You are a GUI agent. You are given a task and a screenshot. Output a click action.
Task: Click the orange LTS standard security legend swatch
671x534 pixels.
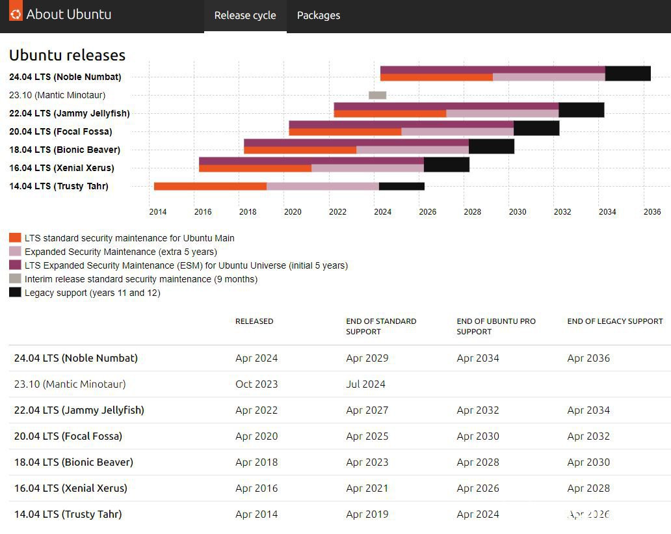click(x=15, y=237)
